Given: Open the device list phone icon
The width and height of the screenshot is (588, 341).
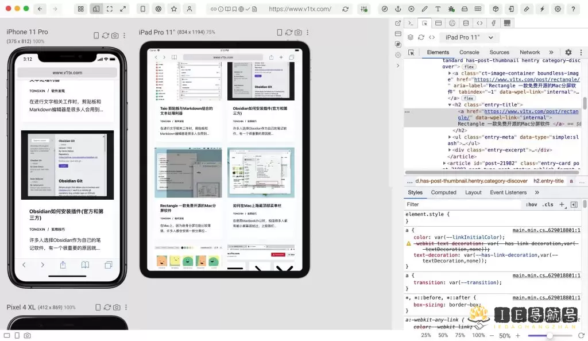Looking at the screenshot, I should coord(143,9).
